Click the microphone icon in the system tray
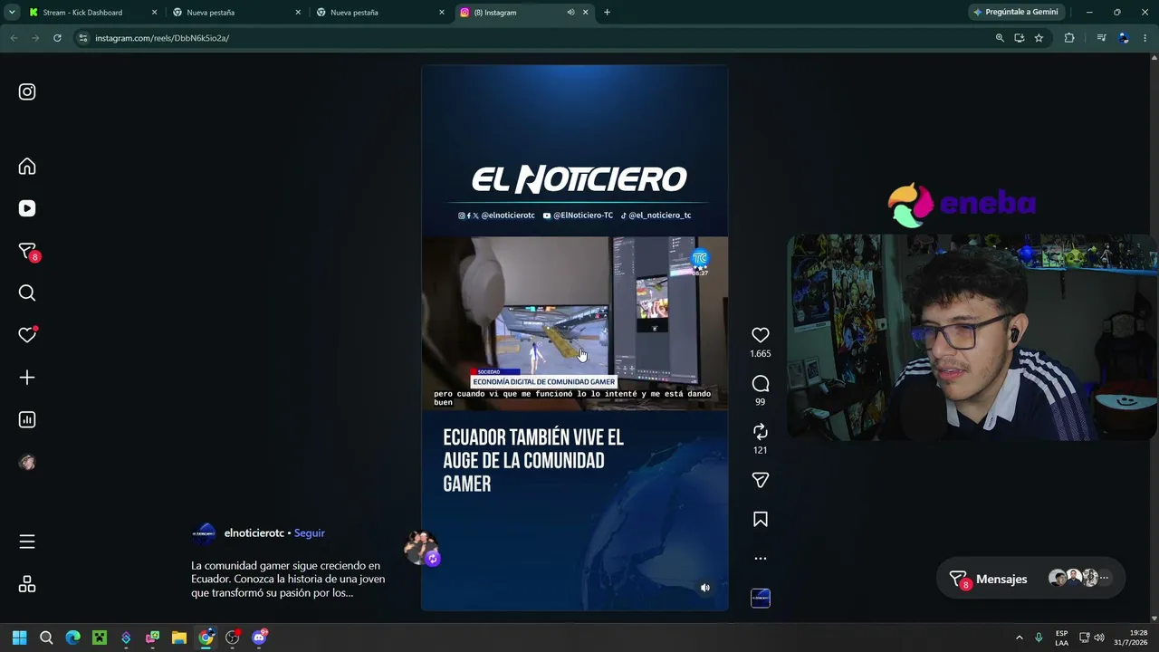Image resolution: width=1159 pixels, height=652 pixels. click(x=1039, y=638)
